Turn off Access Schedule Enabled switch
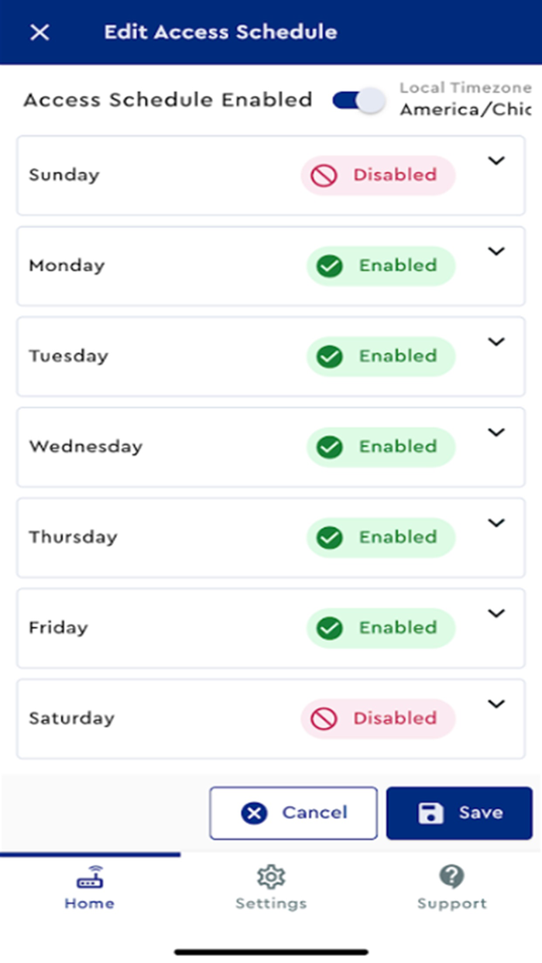542x963 pixels. pos(356,100)
